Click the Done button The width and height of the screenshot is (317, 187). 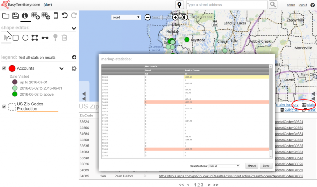pos(266,166)
